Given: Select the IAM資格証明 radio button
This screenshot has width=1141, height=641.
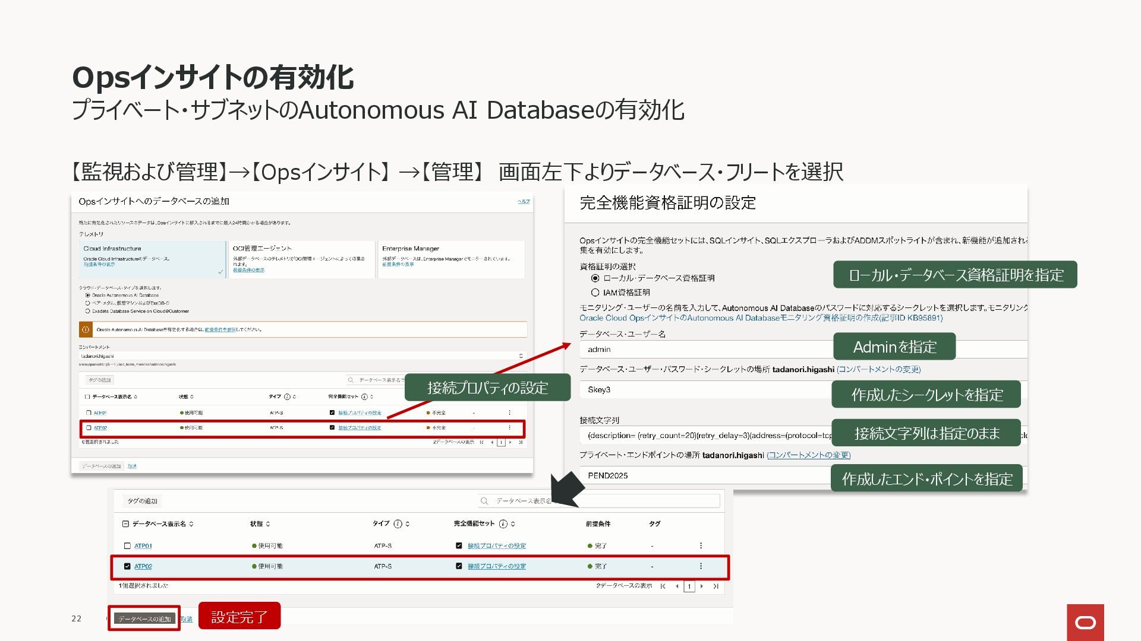Looking at the screenshot, I should pyautogui.click(x=595, y=293).
